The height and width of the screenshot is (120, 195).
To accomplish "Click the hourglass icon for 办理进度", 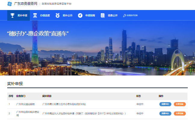I will click(35, 15).
